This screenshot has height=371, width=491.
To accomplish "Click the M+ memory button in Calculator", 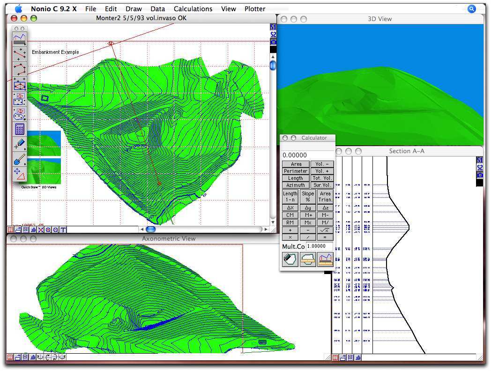I will [308, 215].
